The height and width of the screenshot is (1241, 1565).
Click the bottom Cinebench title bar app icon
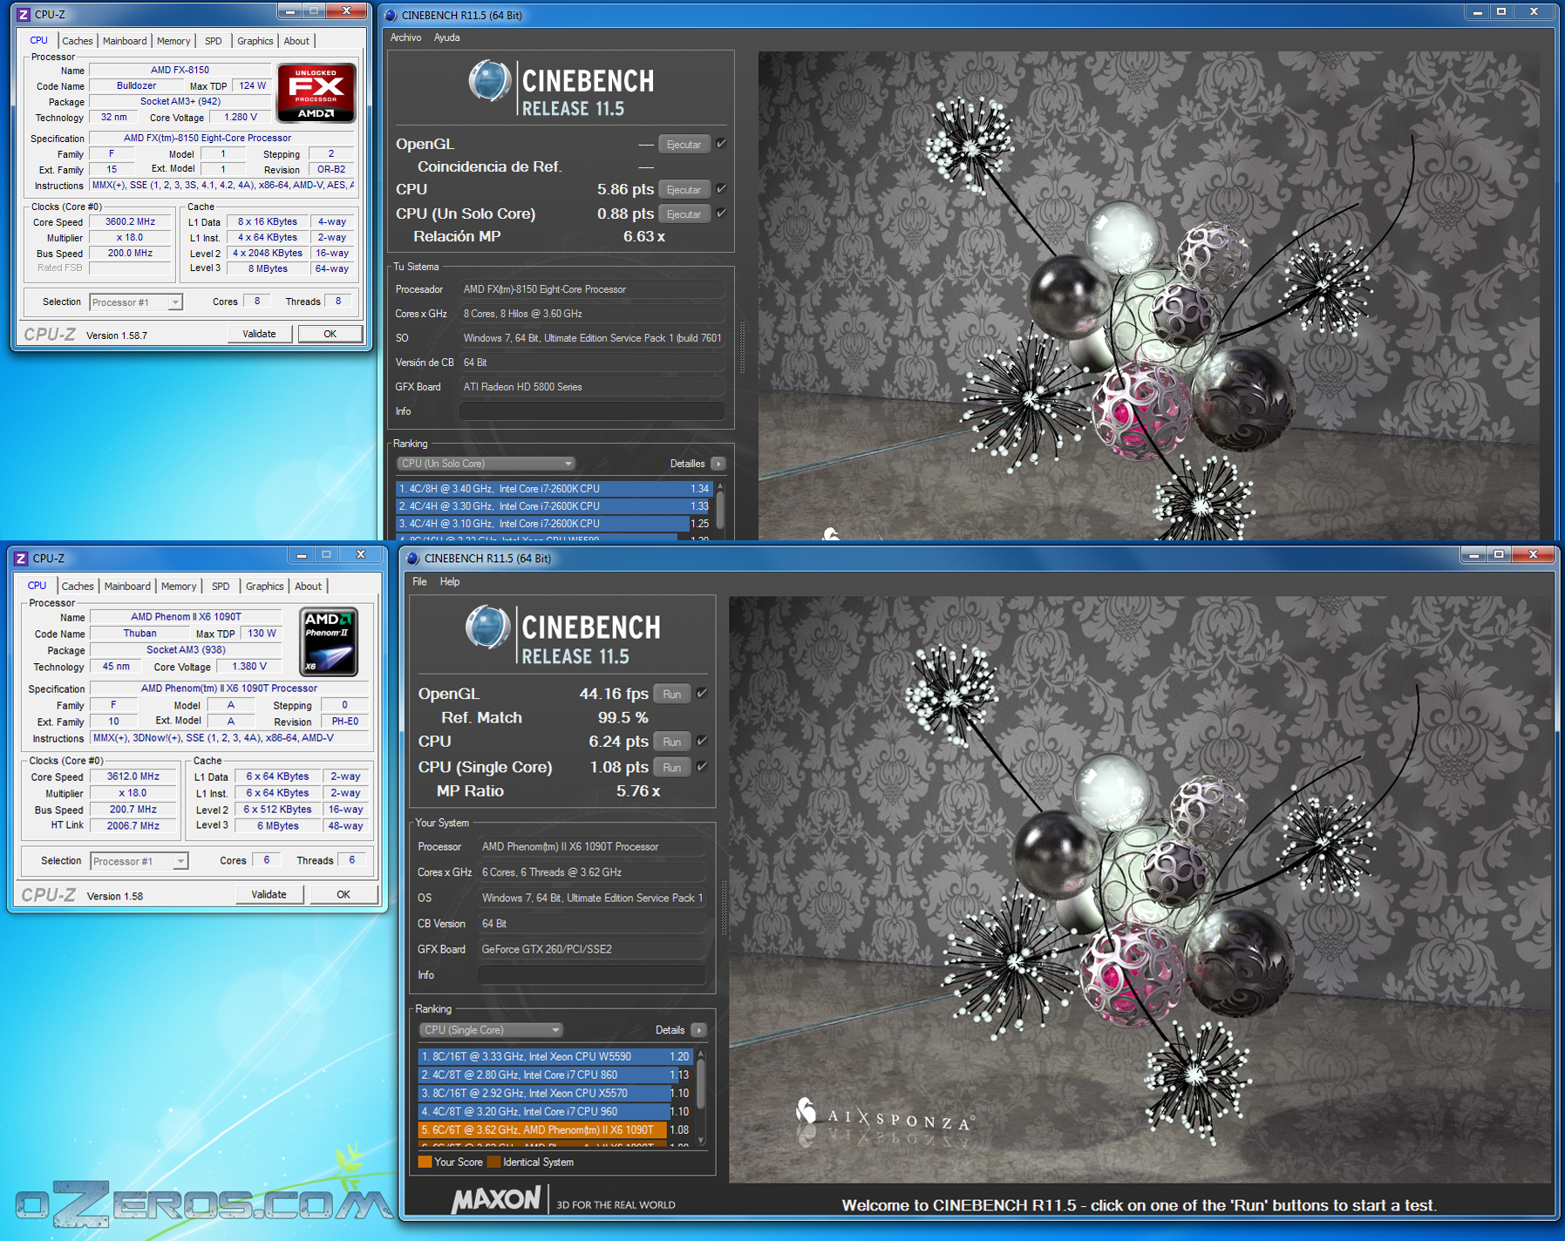[x=413, y=558]
